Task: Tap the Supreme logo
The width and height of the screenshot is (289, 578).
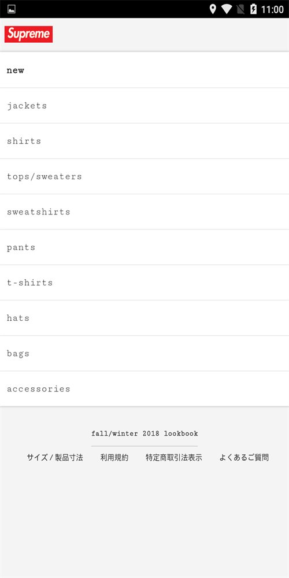Action: [x=29, y=34]
